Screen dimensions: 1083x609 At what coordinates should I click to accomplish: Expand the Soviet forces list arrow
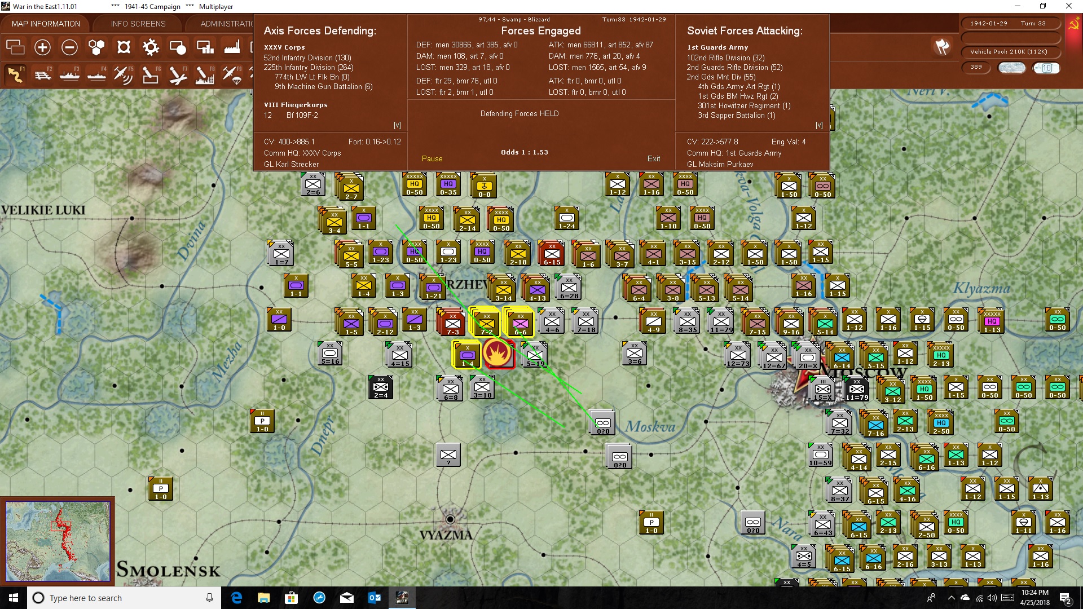pyautogui.click(x=819, y=125)
